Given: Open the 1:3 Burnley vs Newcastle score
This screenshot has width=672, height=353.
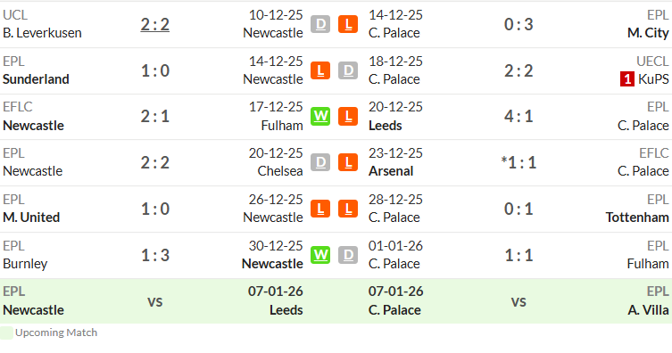Looking at the screenshot, I should tap(155, 255).
